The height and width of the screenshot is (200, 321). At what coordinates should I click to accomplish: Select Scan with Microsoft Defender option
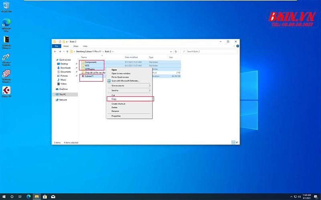125,81
